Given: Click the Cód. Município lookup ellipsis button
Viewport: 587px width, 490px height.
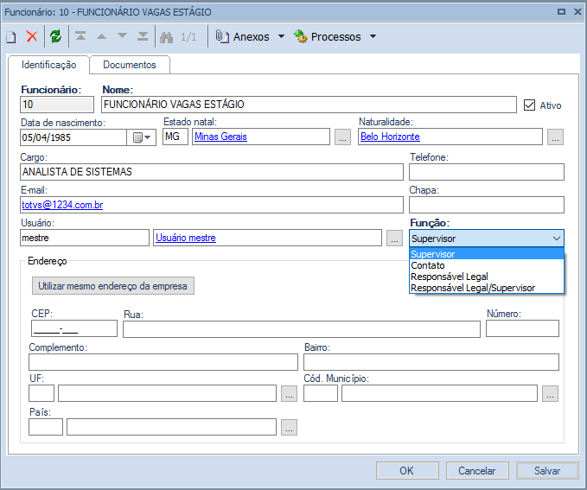Looking at the screenshot, I should [550, 394].
